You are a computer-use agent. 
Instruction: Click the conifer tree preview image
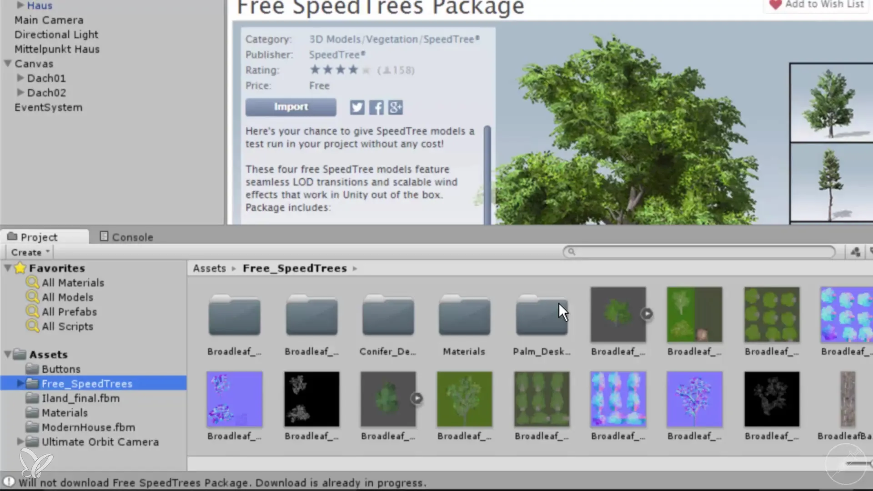pos(831,182)
